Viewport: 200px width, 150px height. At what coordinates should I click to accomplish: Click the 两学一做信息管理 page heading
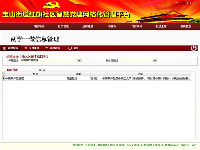[x=35, y=39]
